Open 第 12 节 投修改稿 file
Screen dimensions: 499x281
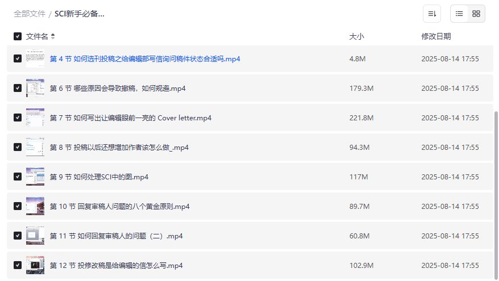point(116,266)
